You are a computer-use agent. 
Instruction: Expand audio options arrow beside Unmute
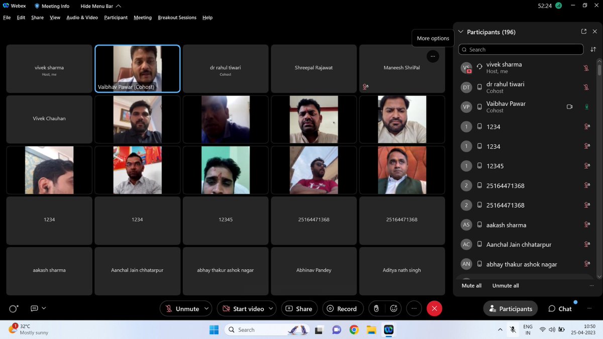[207, 308]
